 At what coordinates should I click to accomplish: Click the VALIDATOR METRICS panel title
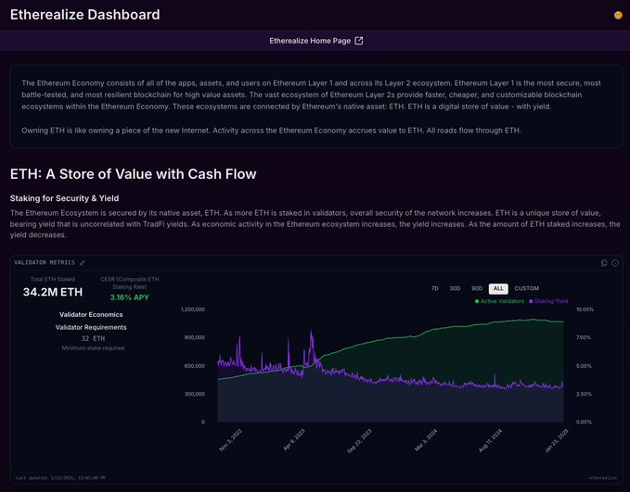pos(45,262)
